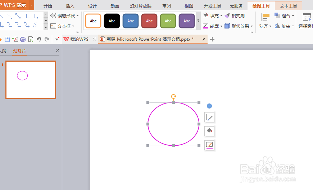Click the blue collapse minus button beside ellipse

[209, 106]
